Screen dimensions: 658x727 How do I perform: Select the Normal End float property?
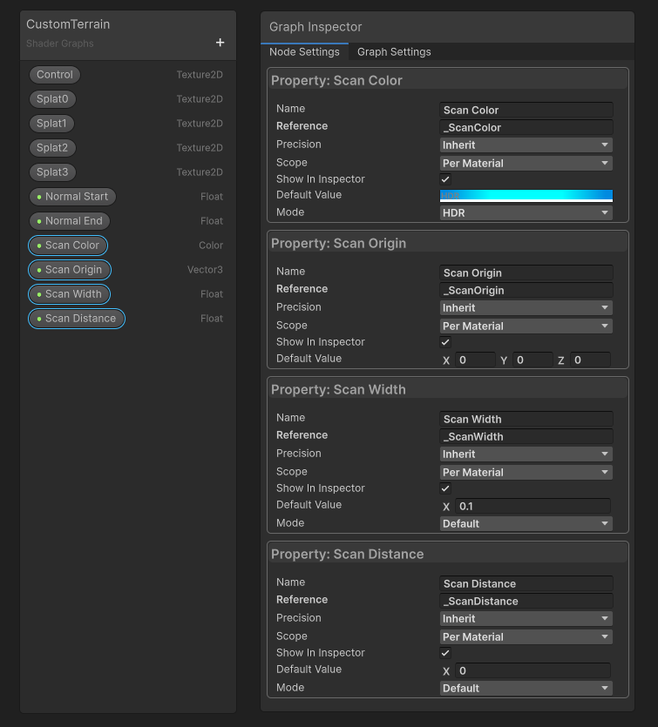tap(69, 220)
